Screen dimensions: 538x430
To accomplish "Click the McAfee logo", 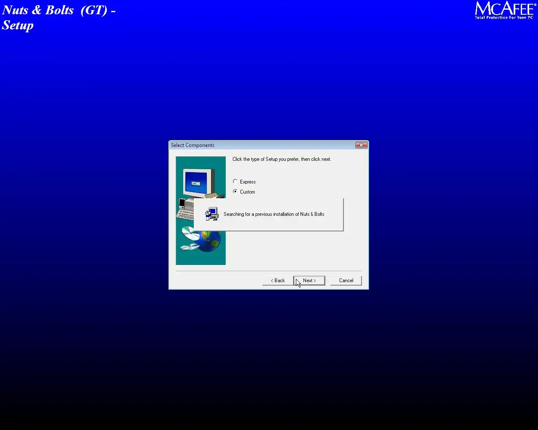I will click(x=506, y=10).
